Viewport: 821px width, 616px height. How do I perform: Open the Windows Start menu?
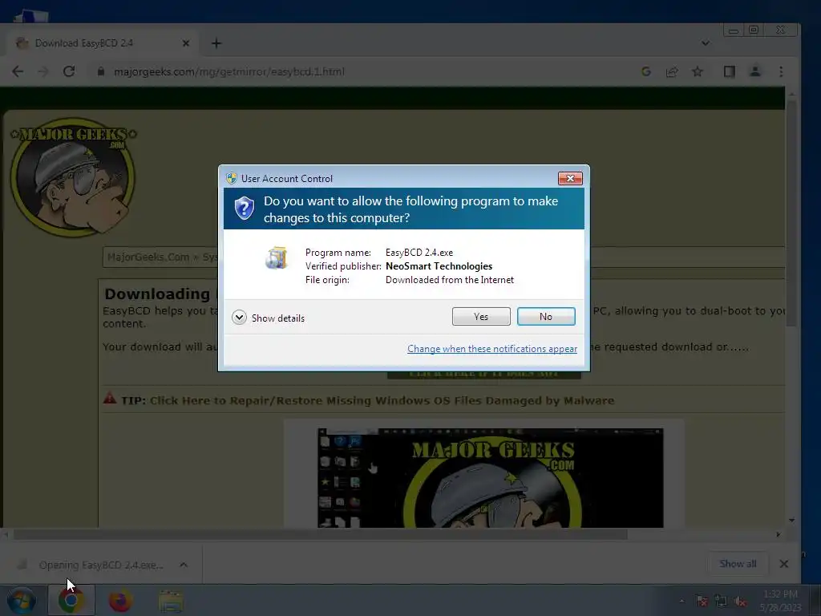(21, 600)
